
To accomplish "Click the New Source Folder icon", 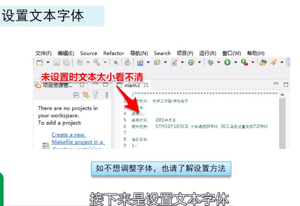I will tap(157, 62).
